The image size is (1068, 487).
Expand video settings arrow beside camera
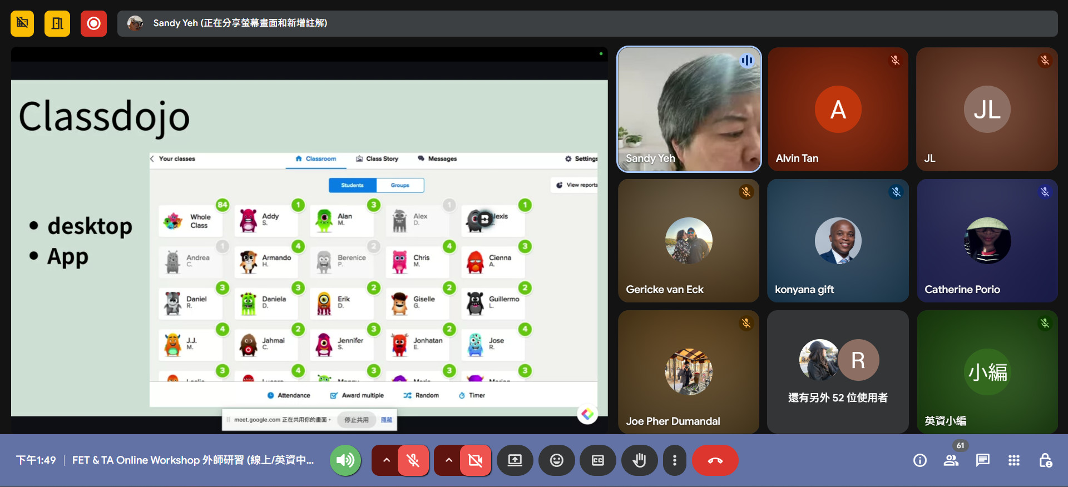point(448,460)
